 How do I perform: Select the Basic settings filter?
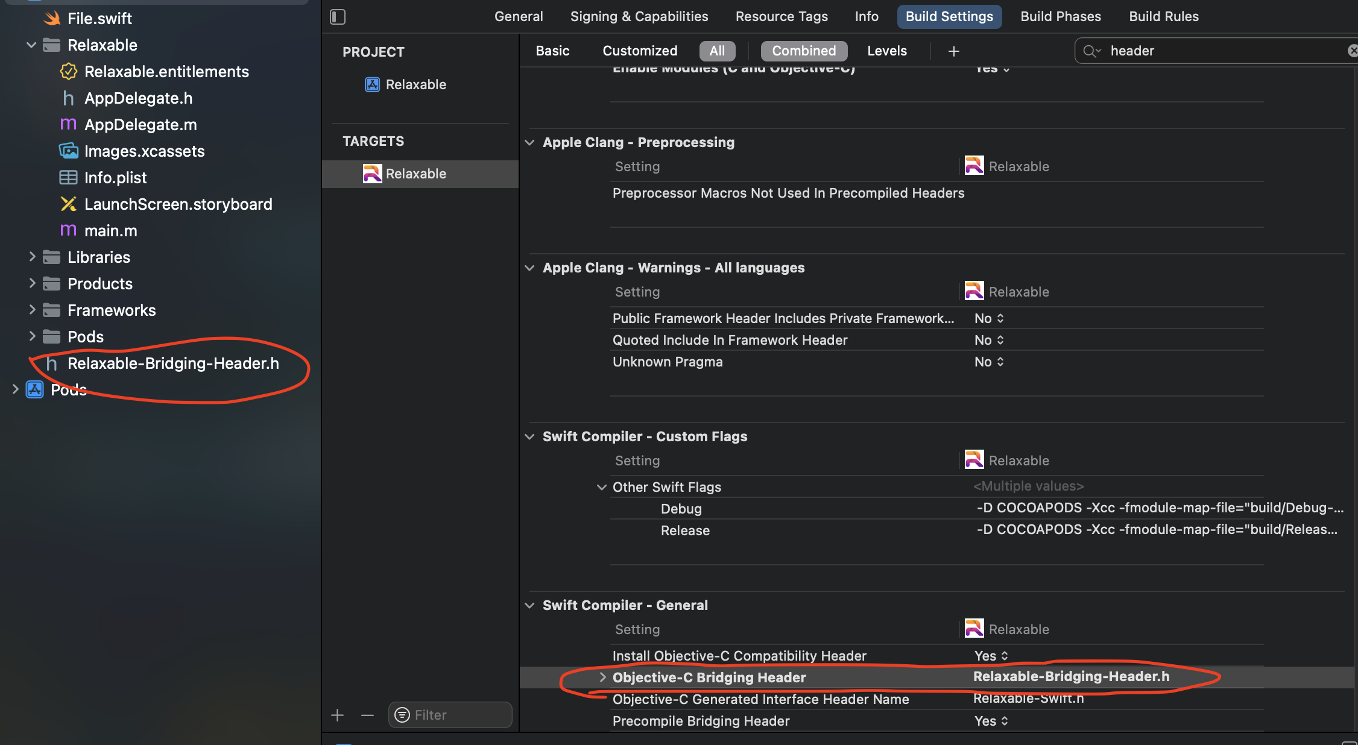tap(552, 51)
